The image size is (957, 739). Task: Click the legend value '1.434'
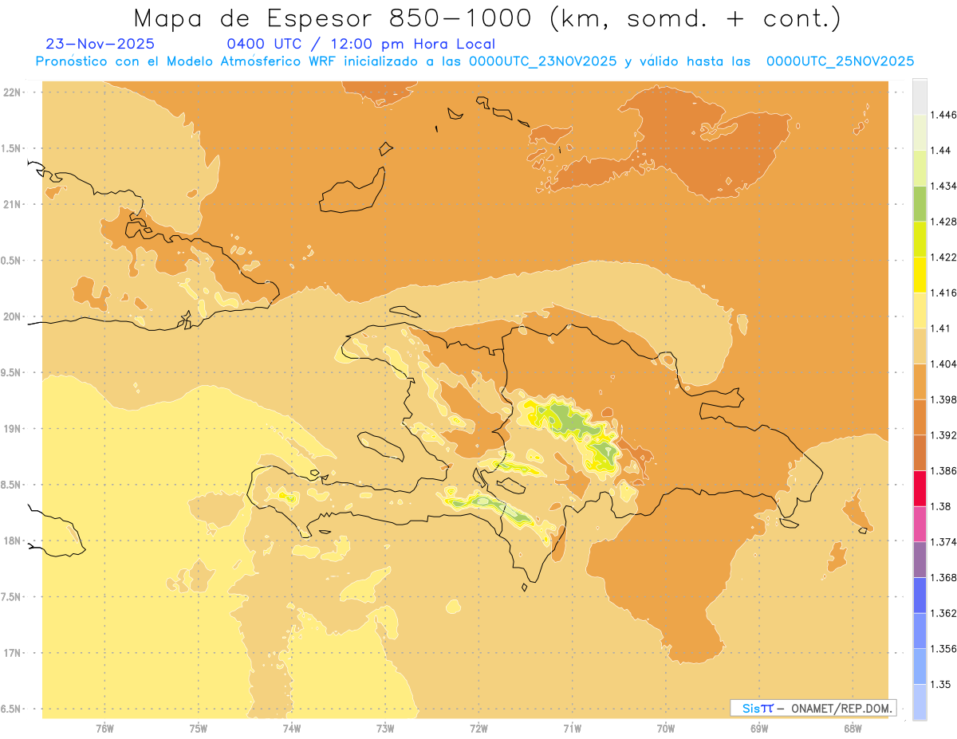pos(943,186)
